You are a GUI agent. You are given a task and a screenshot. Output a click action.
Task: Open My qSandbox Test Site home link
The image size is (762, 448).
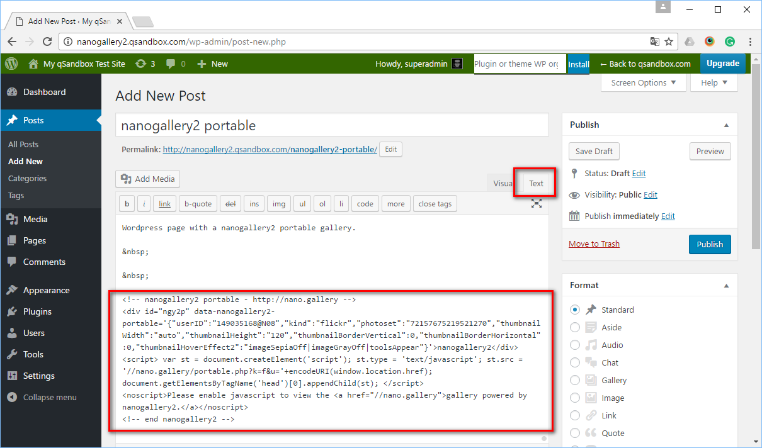pos(77,64)
